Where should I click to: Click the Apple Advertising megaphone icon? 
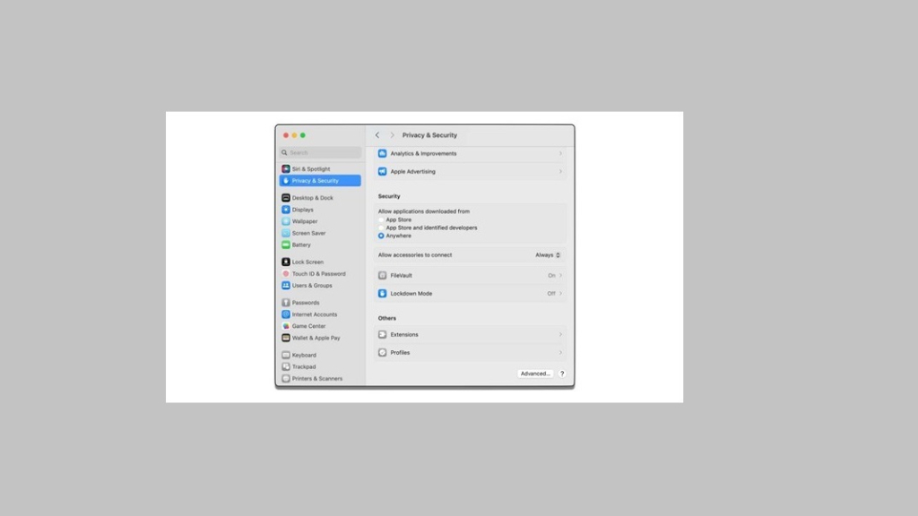click(x=382, y=171)
